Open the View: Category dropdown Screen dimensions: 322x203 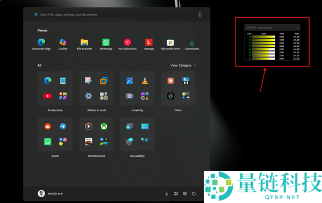(183, 66)
